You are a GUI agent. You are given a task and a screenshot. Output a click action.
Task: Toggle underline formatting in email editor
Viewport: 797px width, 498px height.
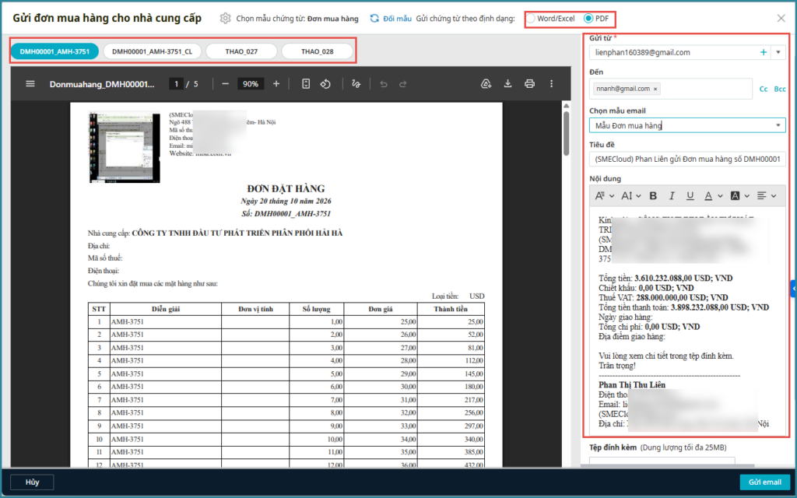690,195
